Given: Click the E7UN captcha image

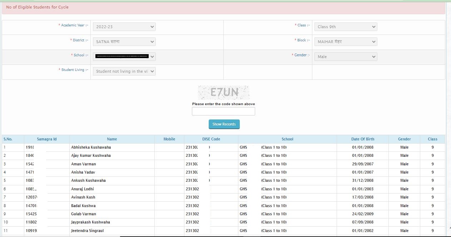Looking at the screenshot, I should pyautogui.click(x=224, y=93).
